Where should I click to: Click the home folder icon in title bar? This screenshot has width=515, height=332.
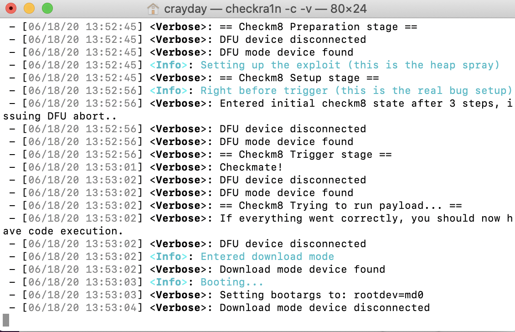pos(153,8)
